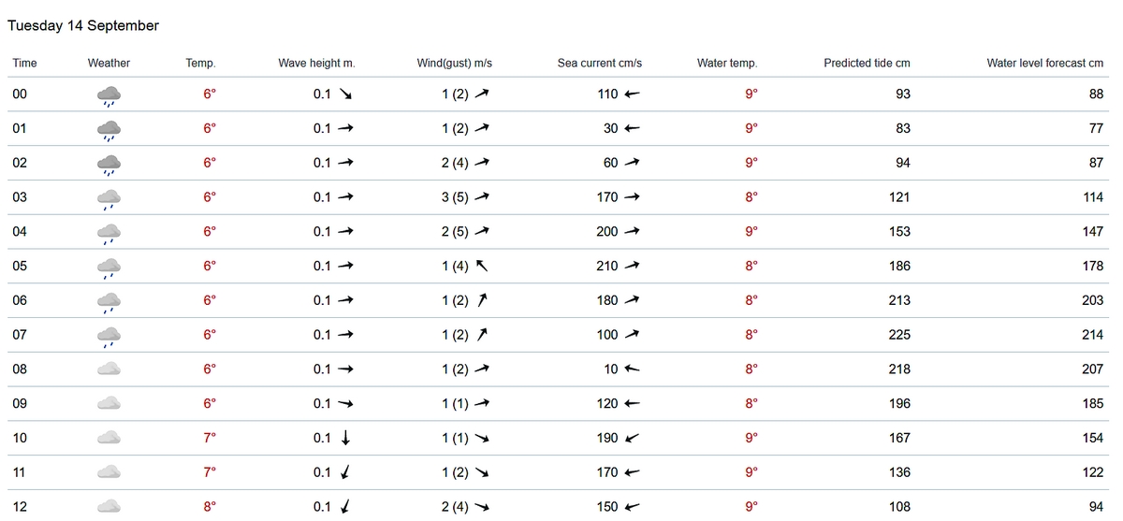Click the sea current arrow at 01

[x=632, y=129]
